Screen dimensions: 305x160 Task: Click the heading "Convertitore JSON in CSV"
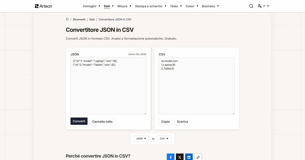click(100, 30)
